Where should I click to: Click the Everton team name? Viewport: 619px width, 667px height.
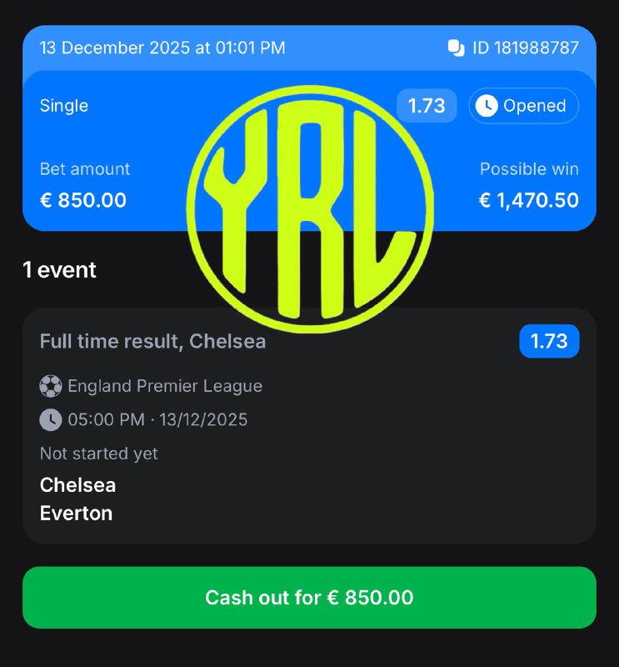(76, 513)
